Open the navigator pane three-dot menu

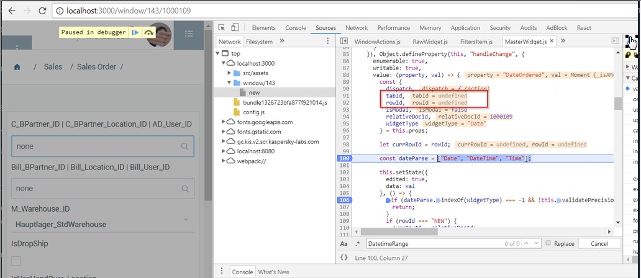[327, 41]
